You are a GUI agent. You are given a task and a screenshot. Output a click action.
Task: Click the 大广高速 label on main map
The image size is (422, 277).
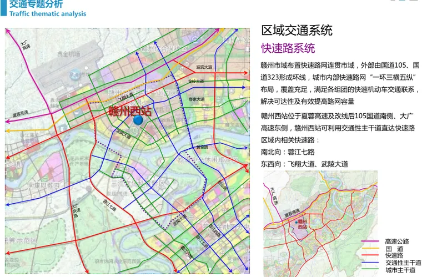pos(26,45)
